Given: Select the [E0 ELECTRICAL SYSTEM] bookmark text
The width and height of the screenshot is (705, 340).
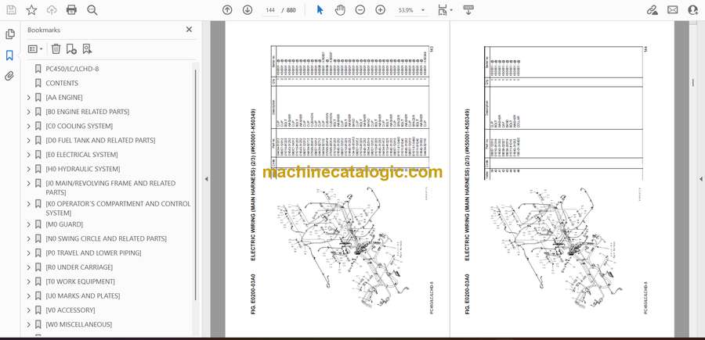Looking at the screenshot, I should 81,155.
